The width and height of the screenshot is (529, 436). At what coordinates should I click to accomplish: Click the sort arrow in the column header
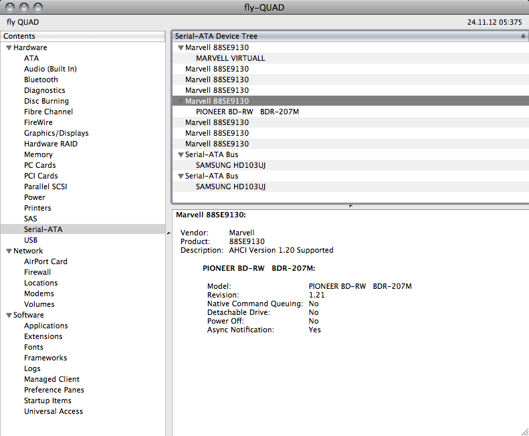(x=522, y=36)
